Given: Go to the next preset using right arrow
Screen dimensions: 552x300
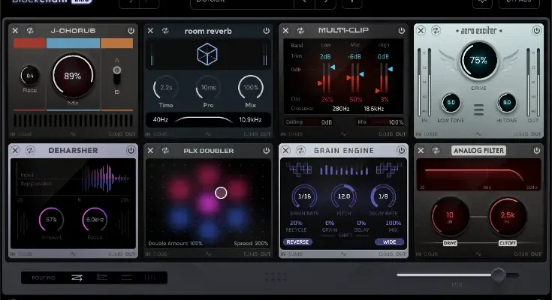Looking at the screenshot, I should pos(325,2).
